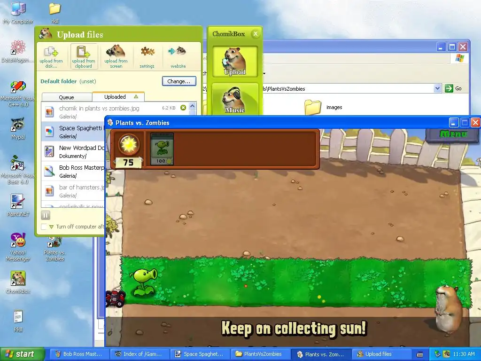This screenshot has width=481, height=361.
Task: Open the on-screen keyboard tray icon
Action: 419,354
